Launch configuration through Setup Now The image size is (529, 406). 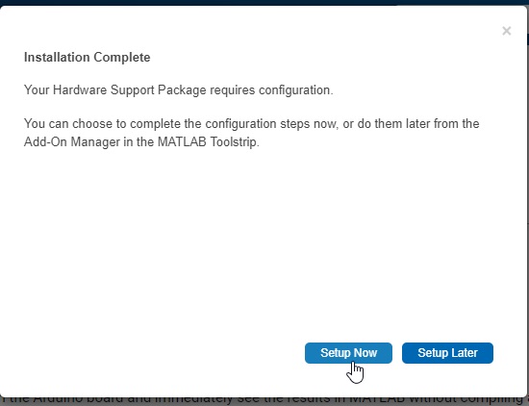(348, 353)
